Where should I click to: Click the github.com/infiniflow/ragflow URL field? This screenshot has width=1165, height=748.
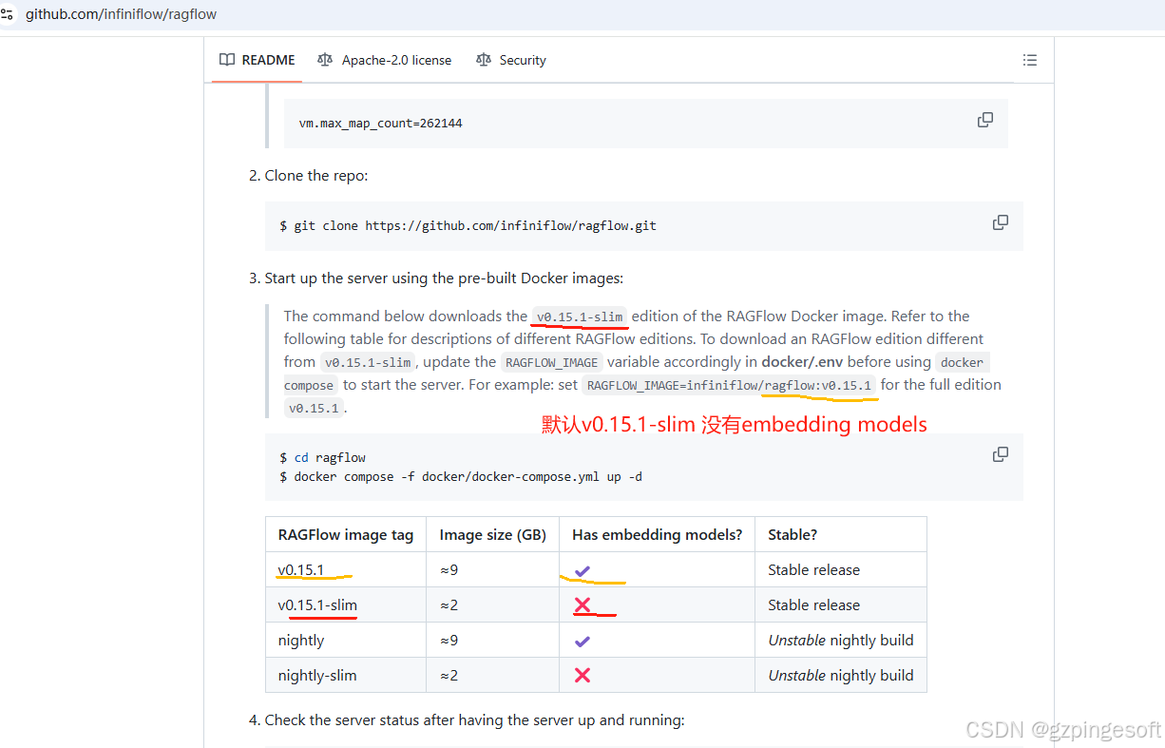(x=121, y=14)
